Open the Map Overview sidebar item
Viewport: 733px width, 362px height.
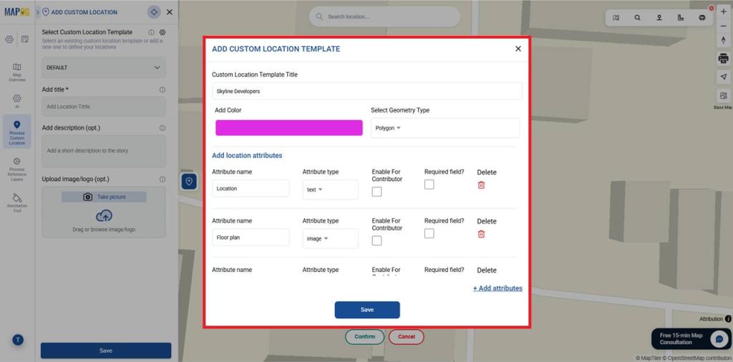click(x=17, y=72)
